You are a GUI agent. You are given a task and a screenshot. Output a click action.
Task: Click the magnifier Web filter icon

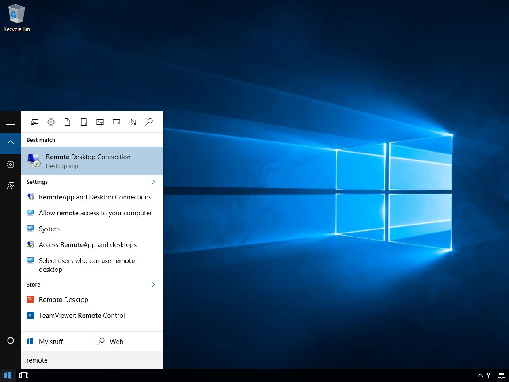[x=149, y=122]
